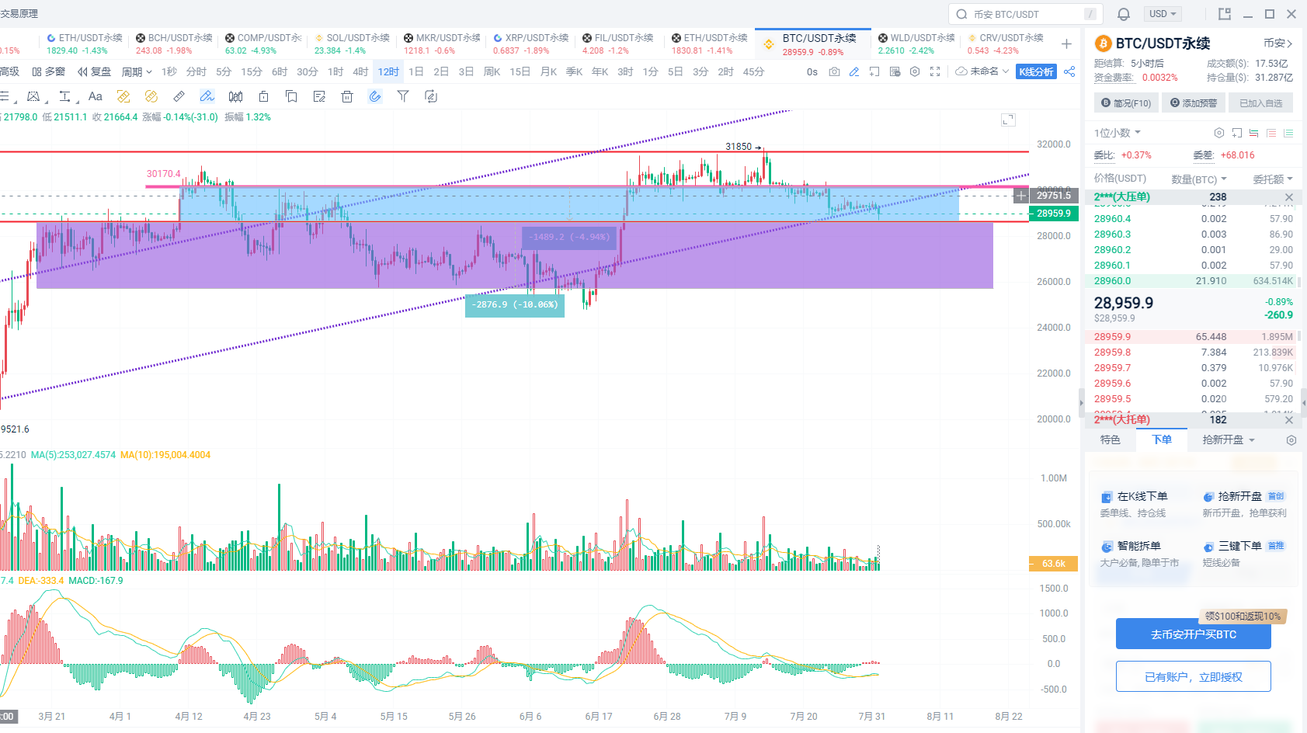Expand the 周期 period dropdown
This screenshot has width=1307, height=733.
(x=137, y=71)
